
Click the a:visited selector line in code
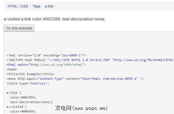coord(17,107)
